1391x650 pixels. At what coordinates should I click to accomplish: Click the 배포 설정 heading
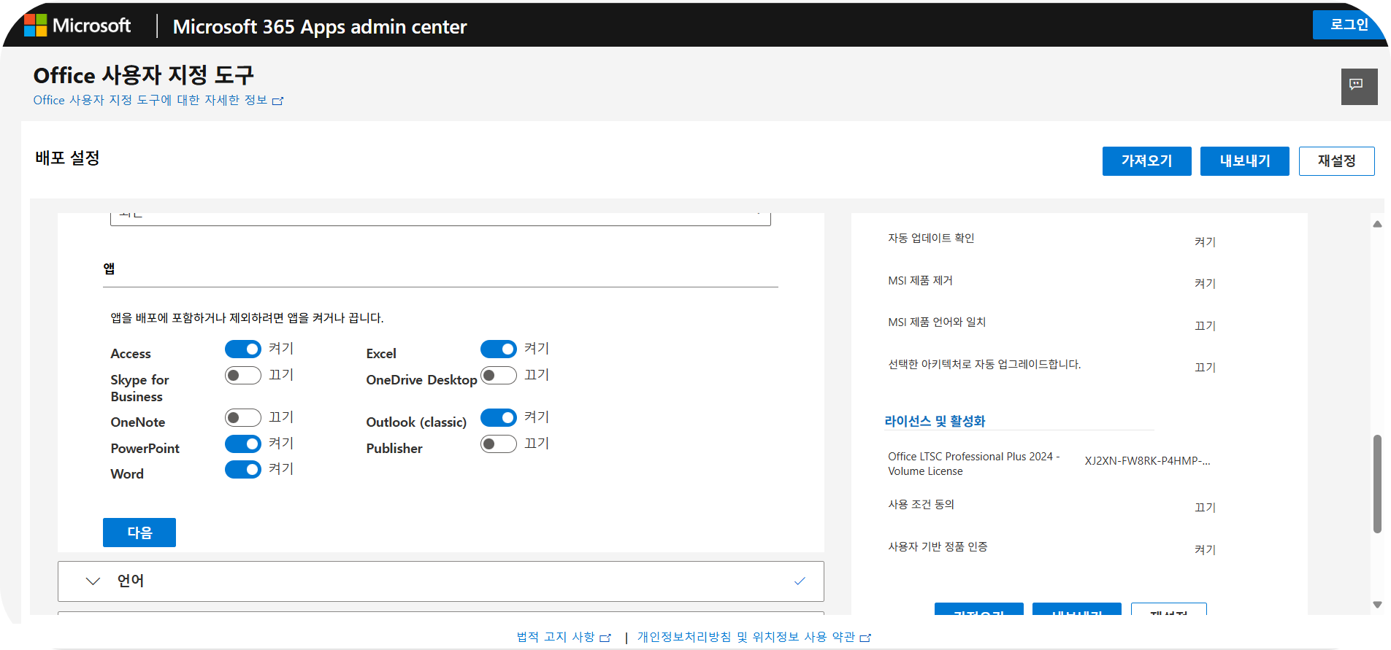[67, 158]
